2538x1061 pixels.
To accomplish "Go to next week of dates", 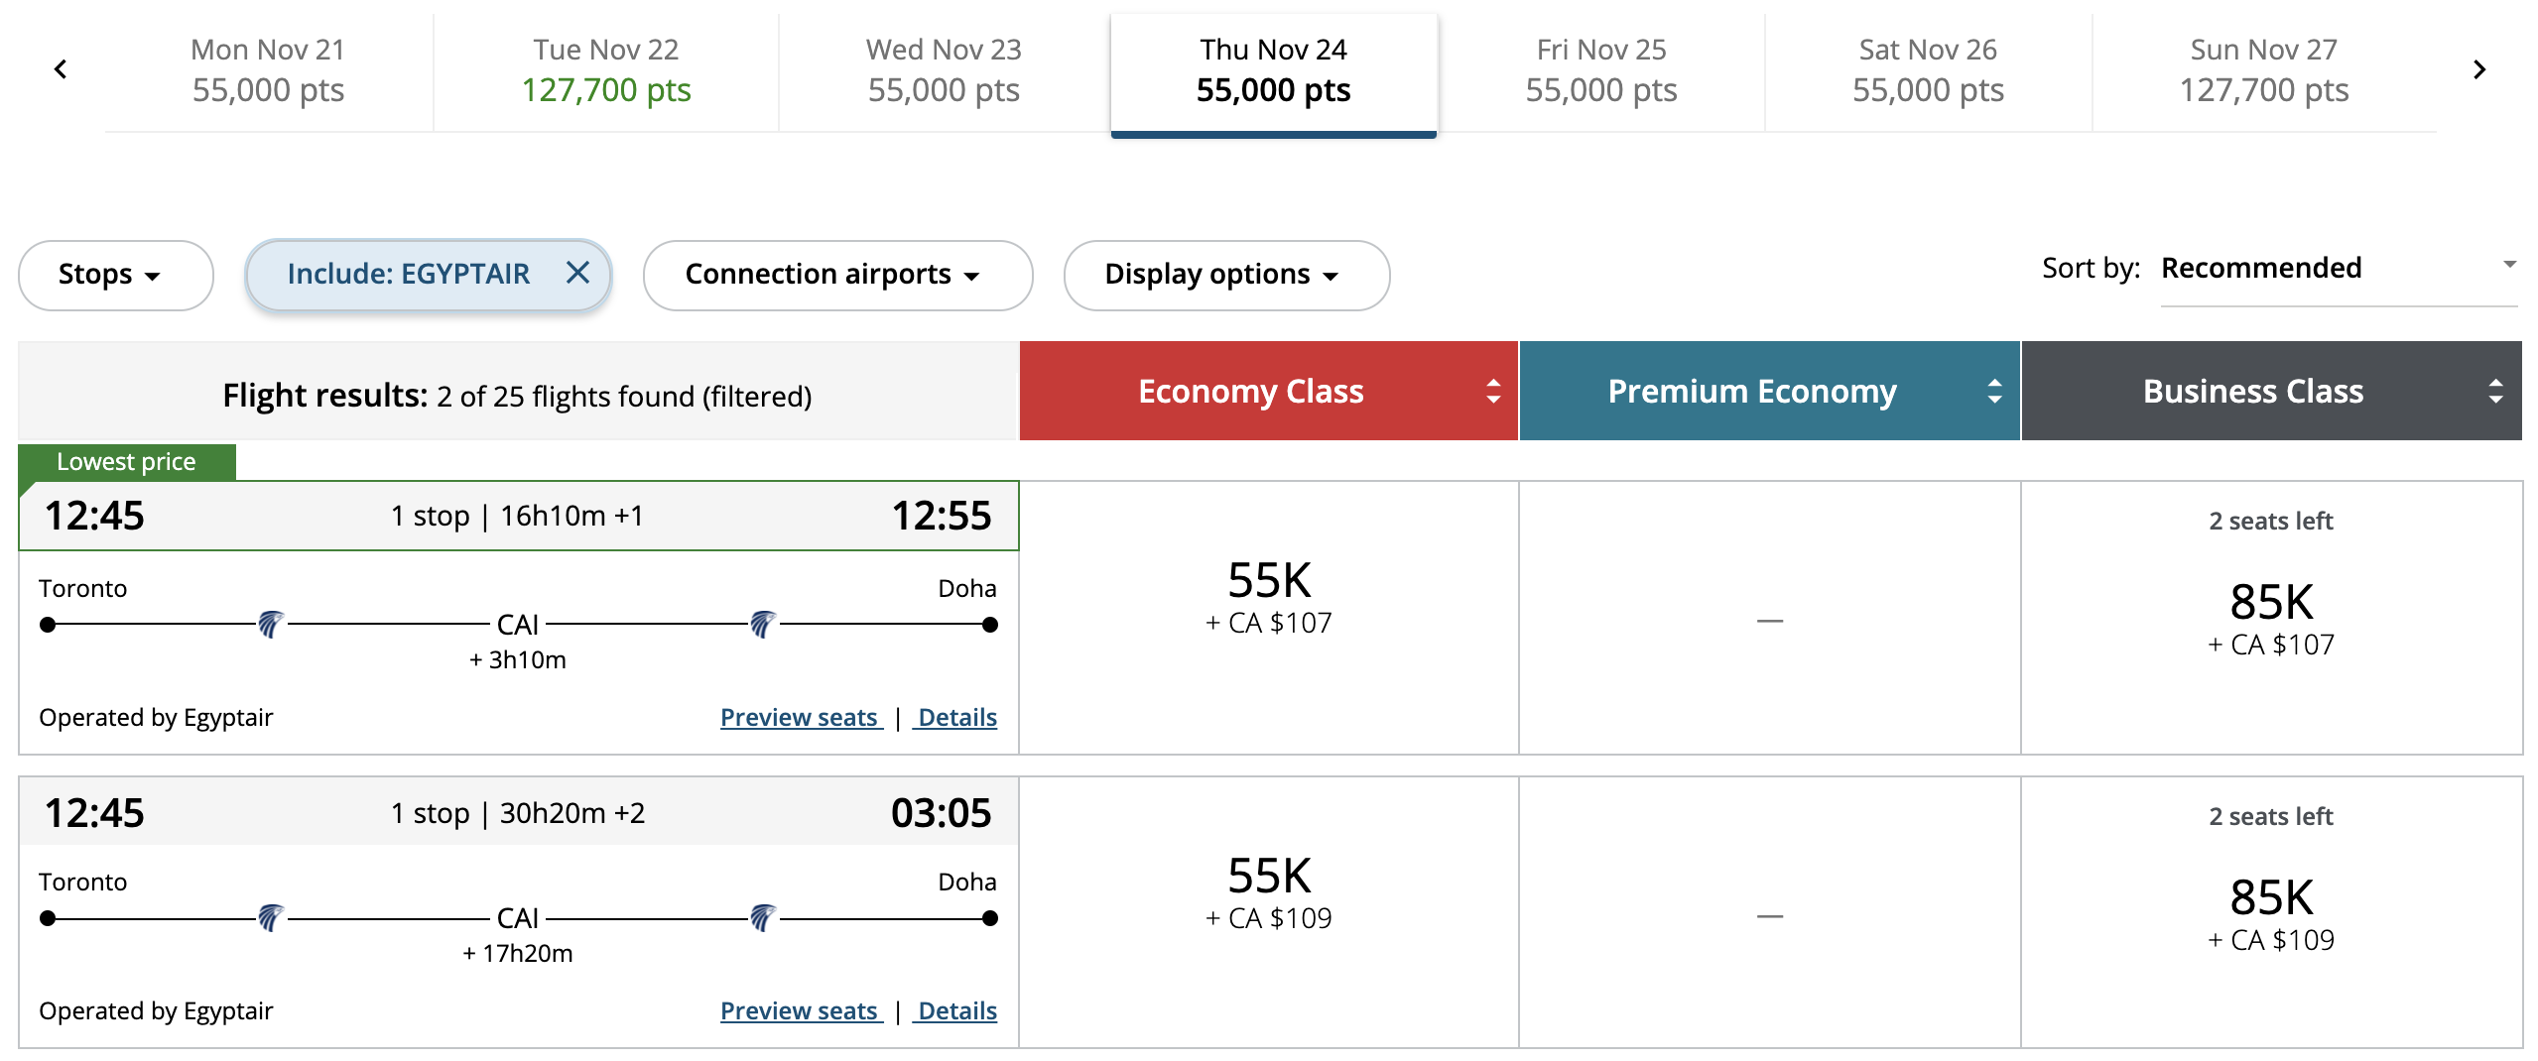I will click(2478, 69).
